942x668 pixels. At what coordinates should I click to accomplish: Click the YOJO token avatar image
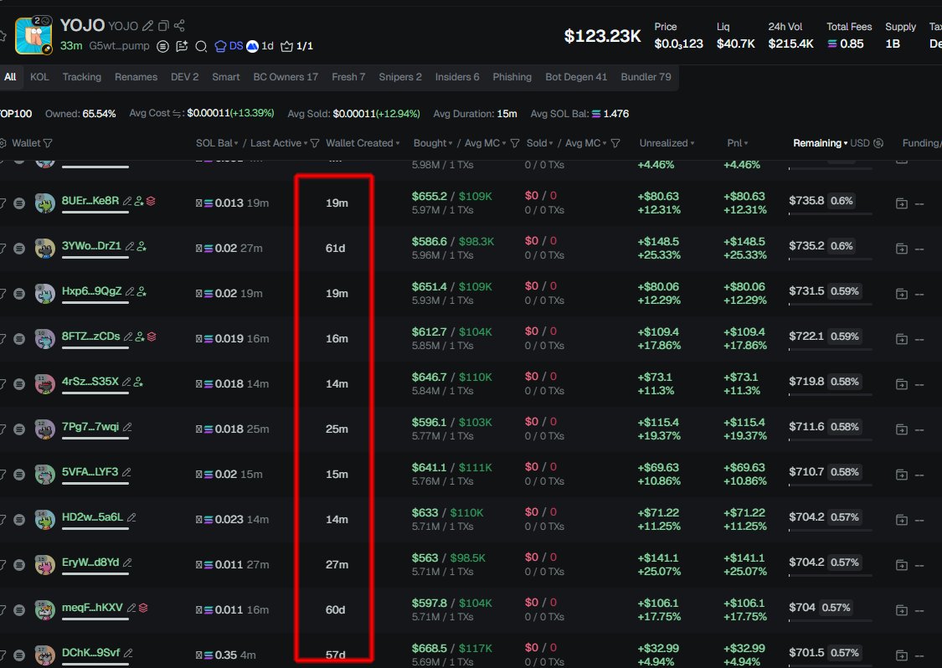pyautogui.click(x=33, y=34)
